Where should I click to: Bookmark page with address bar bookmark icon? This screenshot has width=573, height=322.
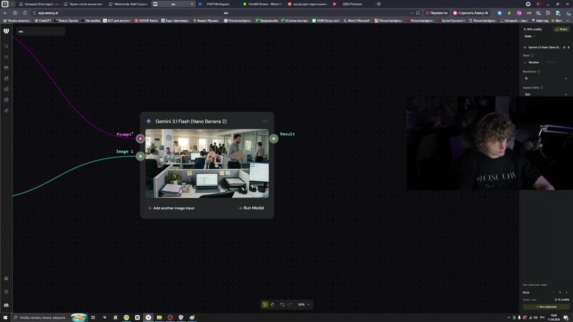tap(418, 13)
